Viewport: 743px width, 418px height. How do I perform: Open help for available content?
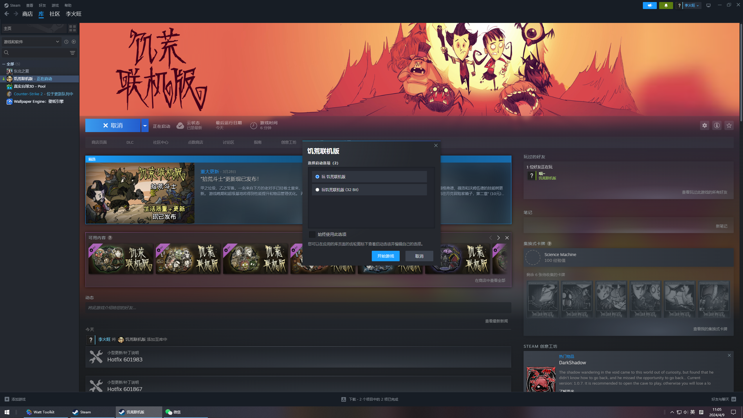click(110, 238)
